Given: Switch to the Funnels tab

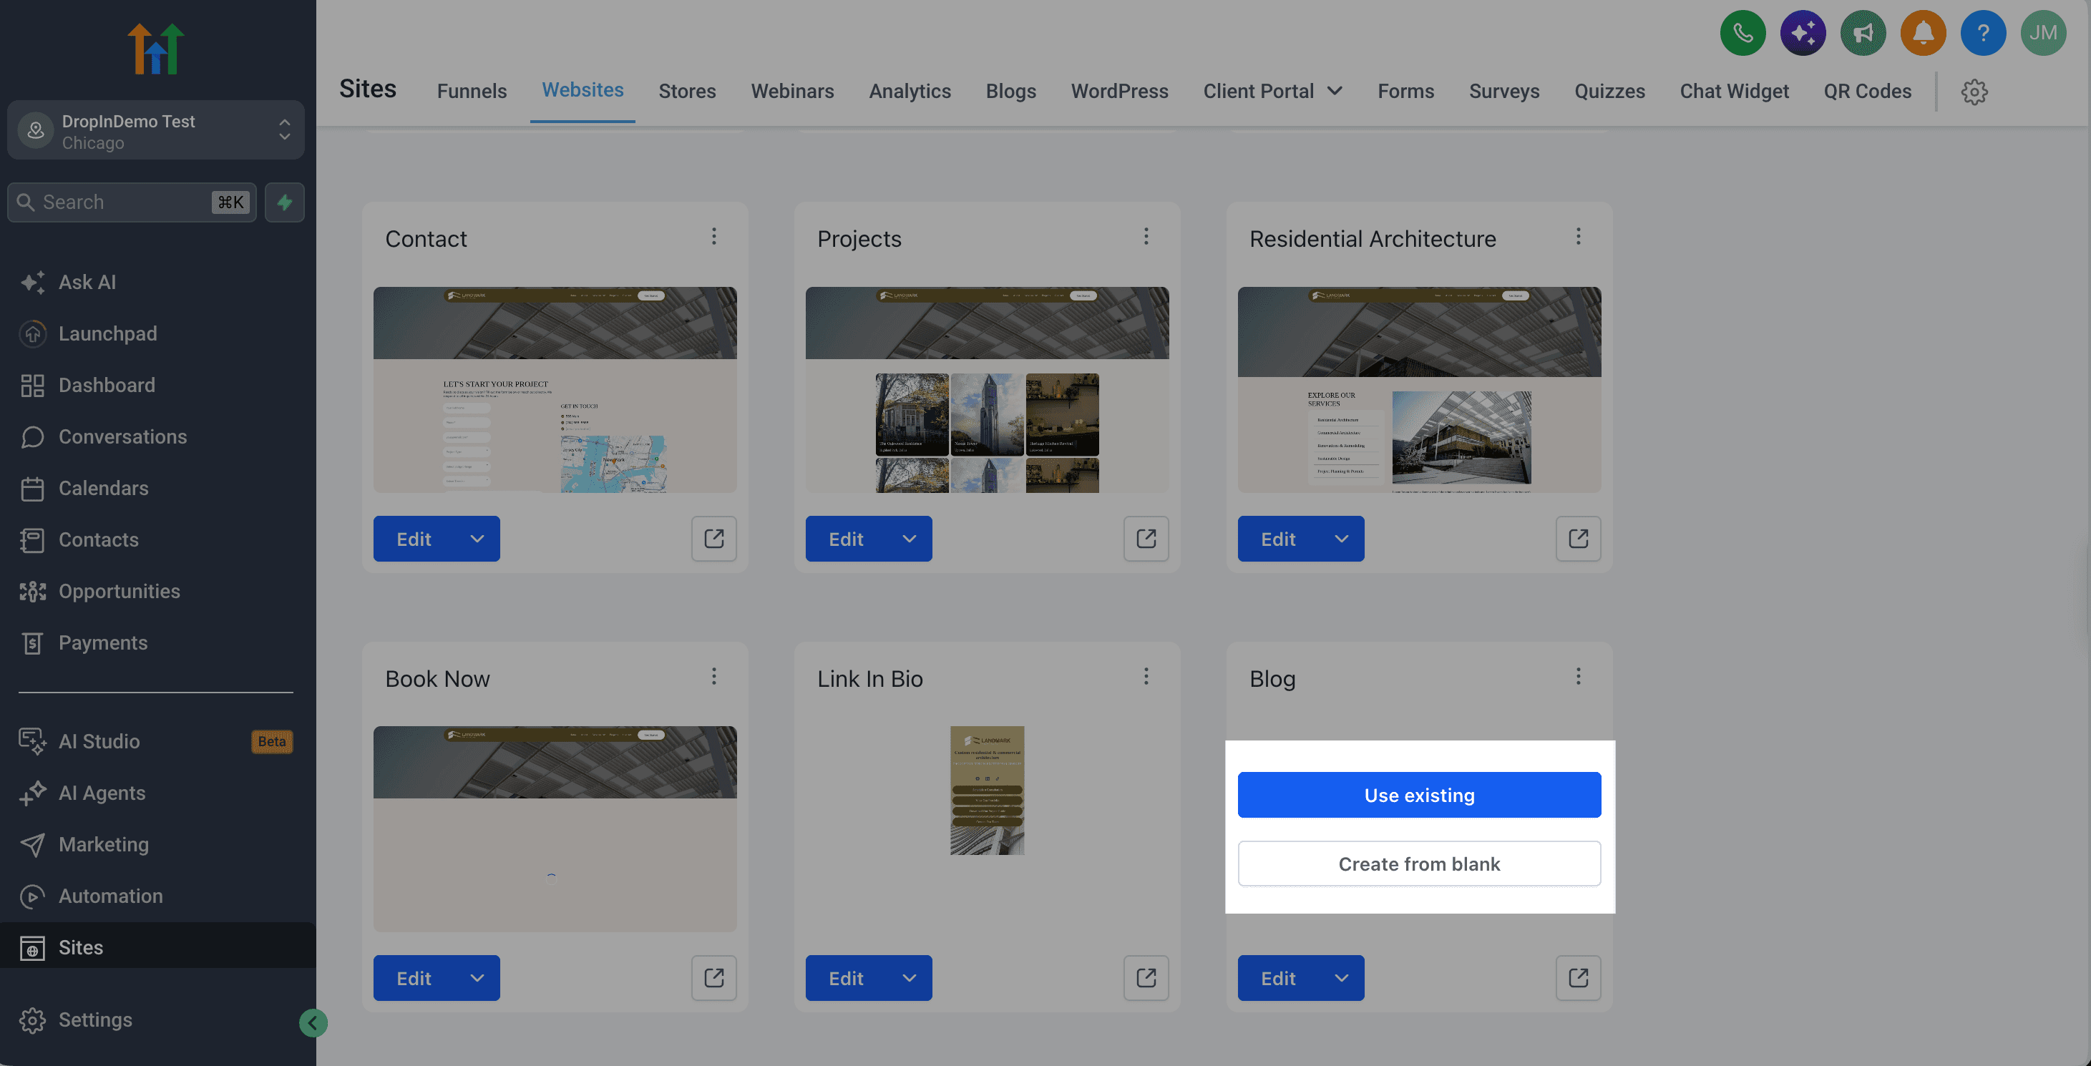Looking at the screenshot, I should pos(472,91).
